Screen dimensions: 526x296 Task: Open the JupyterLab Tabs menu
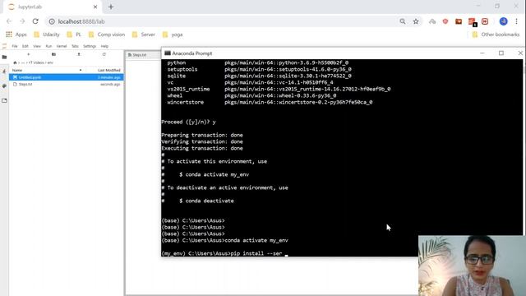point(75,46)
